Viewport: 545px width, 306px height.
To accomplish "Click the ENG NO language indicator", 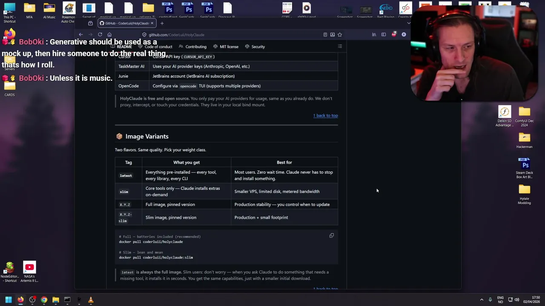I will click(x=500, y=300).
